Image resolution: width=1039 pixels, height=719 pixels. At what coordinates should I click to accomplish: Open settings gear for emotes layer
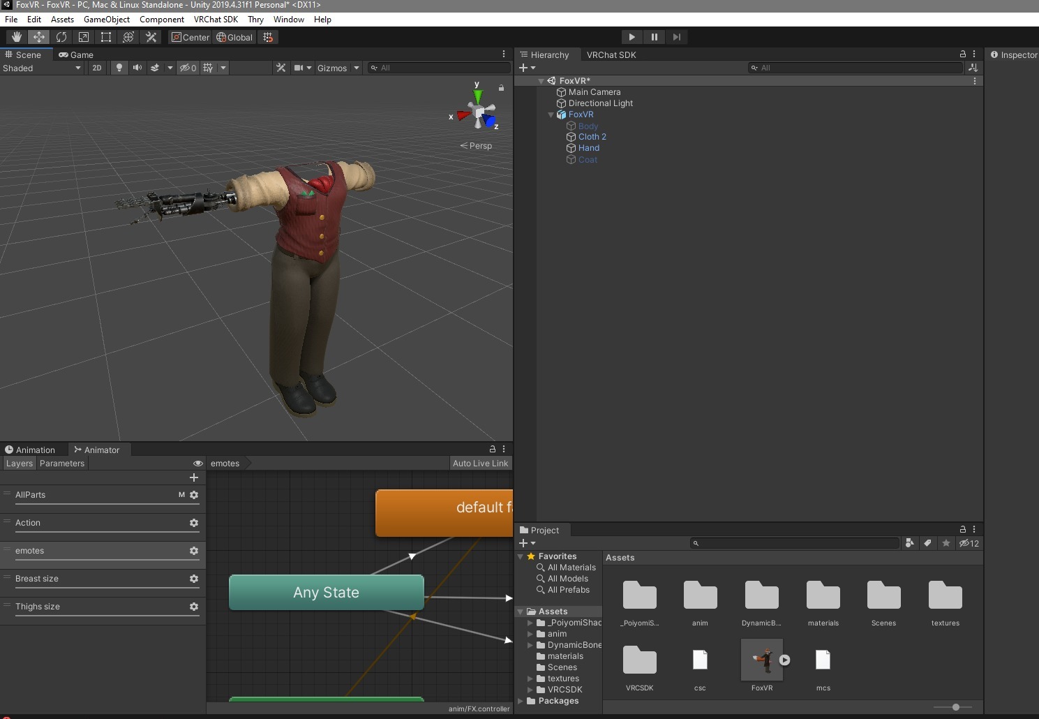click(194, 551)
